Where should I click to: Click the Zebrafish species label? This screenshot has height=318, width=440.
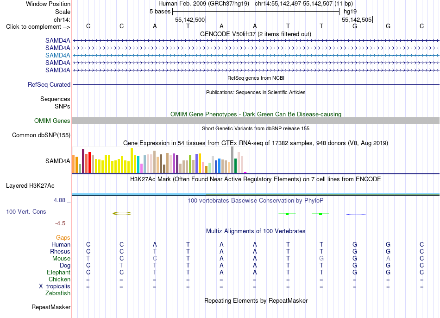coord(58,293)
